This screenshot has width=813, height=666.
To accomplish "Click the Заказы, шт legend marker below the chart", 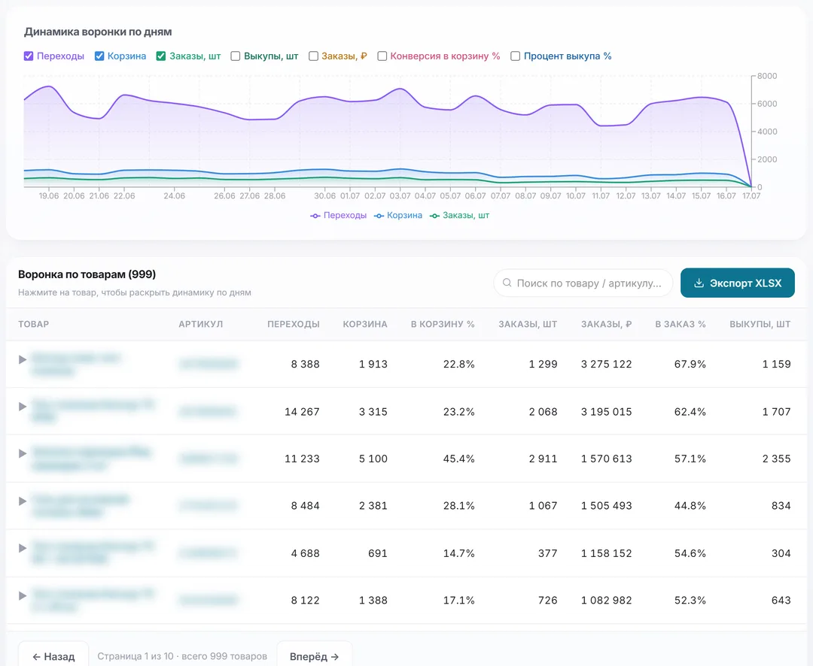I will coord(434,216).
